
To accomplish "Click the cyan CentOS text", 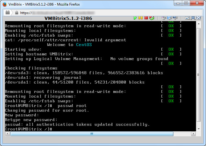I will (x=84, y=45).
